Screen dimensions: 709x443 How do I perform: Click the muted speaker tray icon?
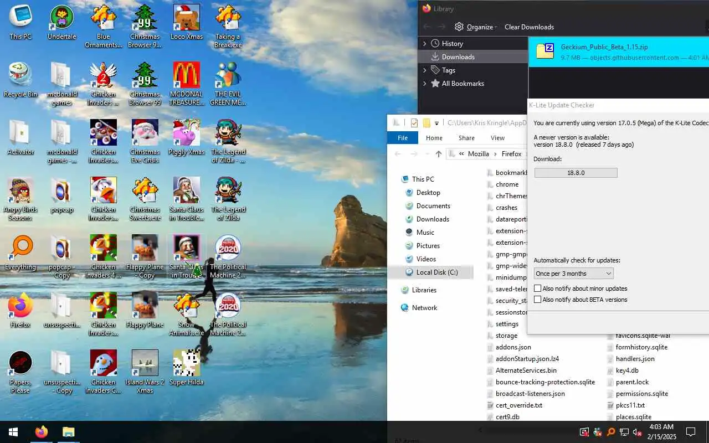638,432
